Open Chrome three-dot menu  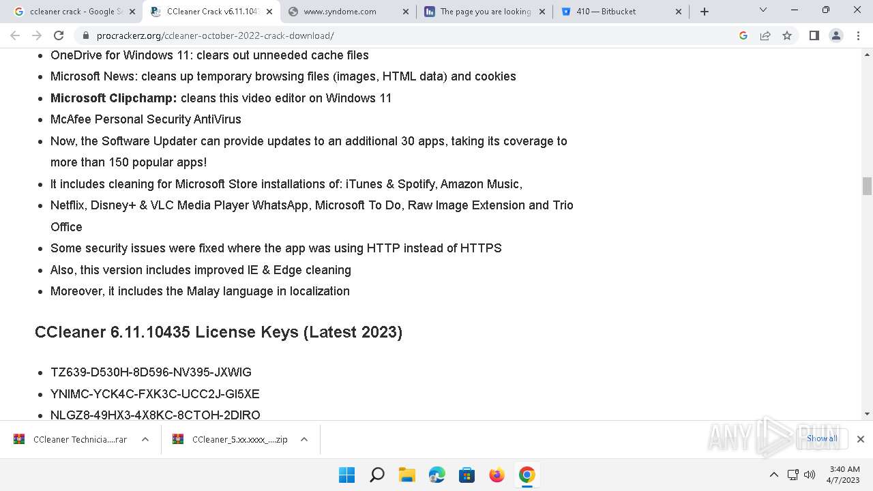click(x=858, y=35)
